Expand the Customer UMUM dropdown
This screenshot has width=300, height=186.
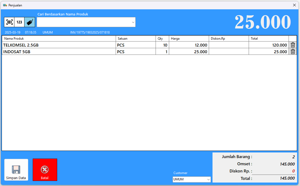[208, 179]
